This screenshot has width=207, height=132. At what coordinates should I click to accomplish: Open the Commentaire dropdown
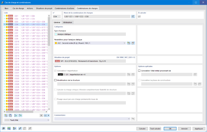(x=92, y=119)
